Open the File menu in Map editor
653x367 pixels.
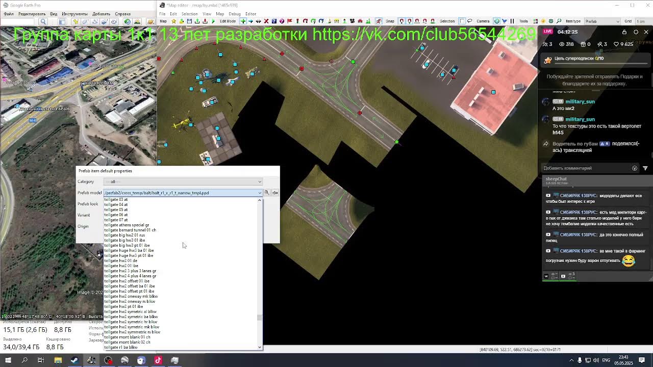tap(162, 14)
